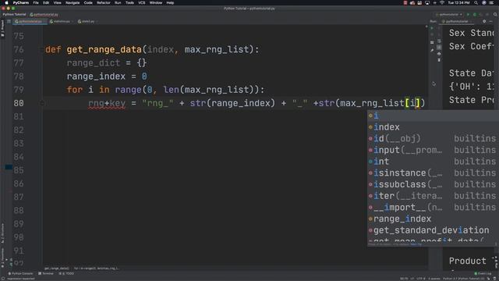Viewport: 499px width, 281px height.
Task: Click line number 76 in gutter
Action: click(19, 50)
